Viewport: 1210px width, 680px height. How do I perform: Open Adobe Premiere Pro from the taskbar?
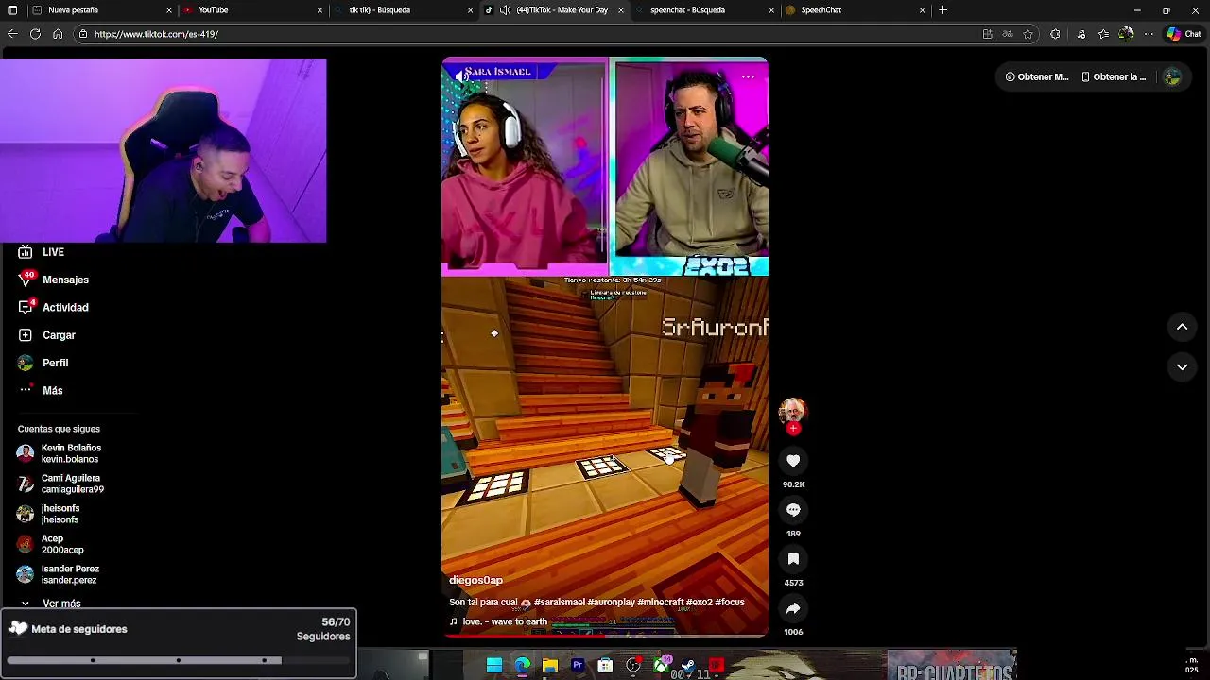[578, 666]
